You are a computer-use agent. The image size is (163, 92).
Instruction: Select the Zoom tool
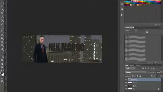pyautogui.click(x=2, y=67)
